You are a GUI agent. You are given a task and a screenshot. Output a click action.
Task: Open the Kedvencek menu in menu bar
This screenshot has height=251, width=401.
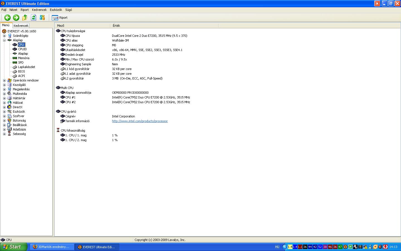tap(39, 10)
